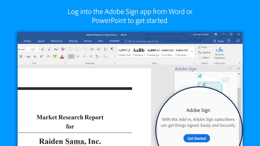Increase paragraph indent

point(99,49)
